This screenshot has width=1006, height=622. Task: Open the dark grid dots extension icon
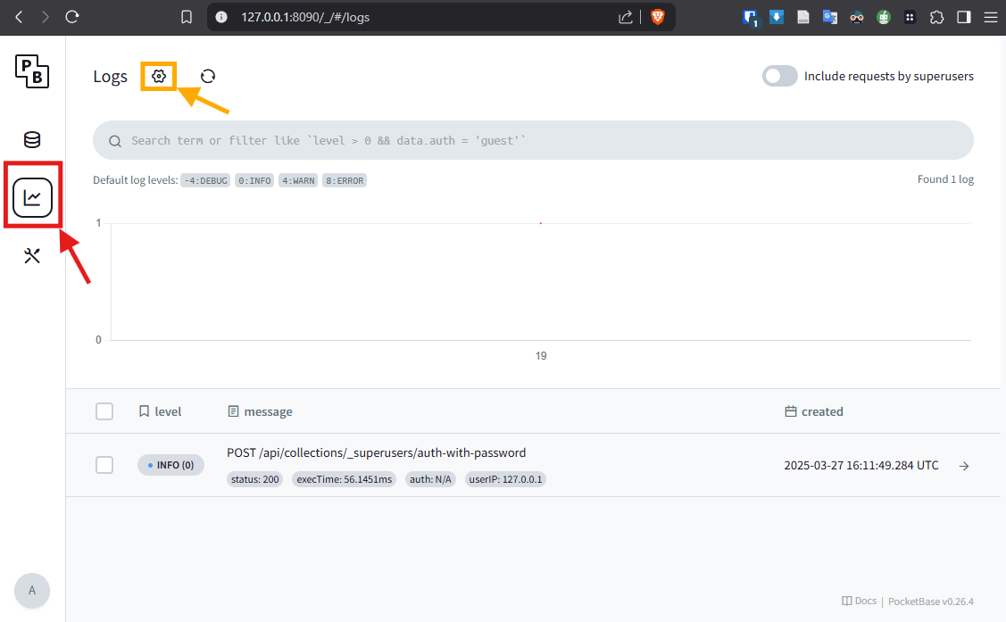910,17
